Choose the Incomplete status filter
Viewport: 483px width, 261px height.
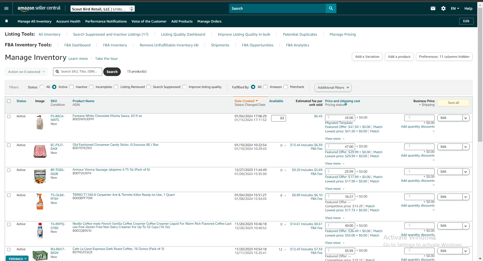(x=91, y=87)
